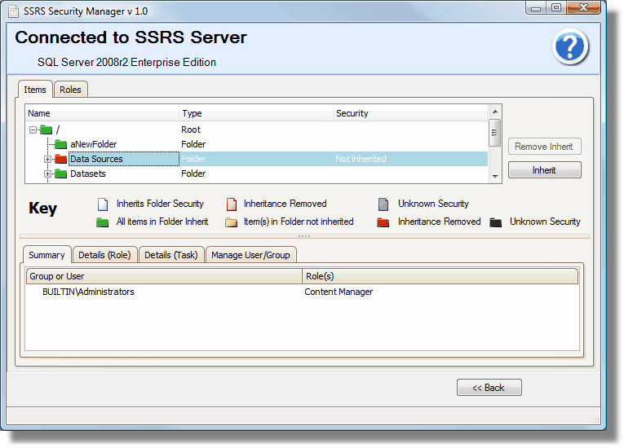
Task: Click the green All items Inherit folder icon
Action: 102,222
